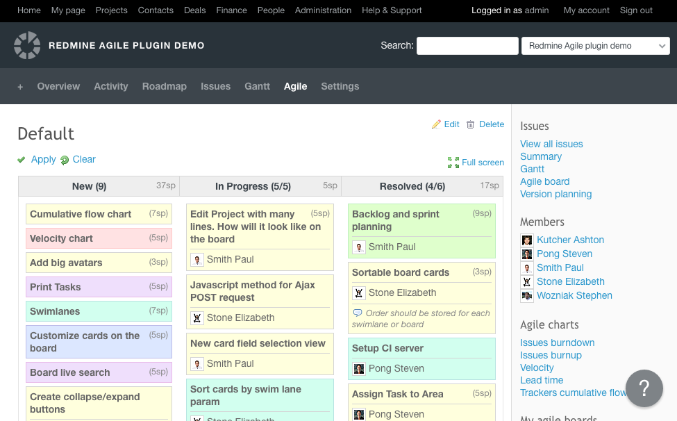Screen dimensions: 677x421
Task: Click comment bubble icon on Sortable board cards
Action: (x=358, y=313)
